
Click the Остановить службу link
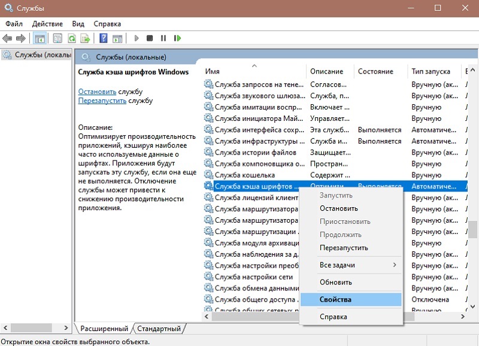(x=97, y=92)
